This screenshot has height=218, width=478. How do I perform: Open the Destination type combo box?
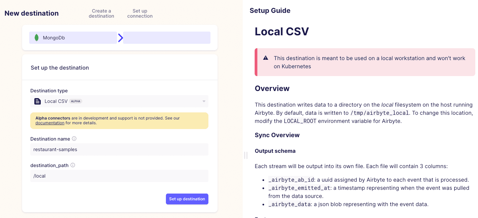coord(119,101)
